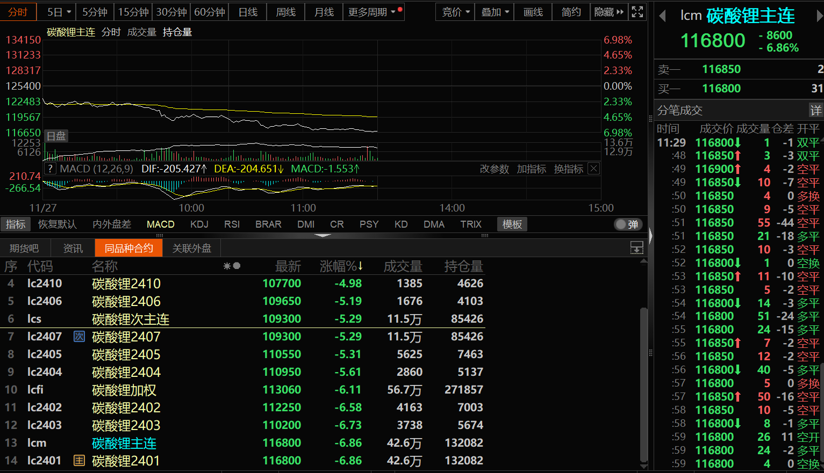Image resolution: width=824 pixels, height=473 pixels.
Task: Open the 关联外盘 tab
Action: 192,248
